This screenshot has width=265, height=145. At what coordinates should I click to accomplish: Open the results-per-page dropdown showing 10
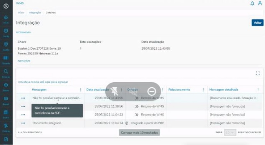[230, 132]
